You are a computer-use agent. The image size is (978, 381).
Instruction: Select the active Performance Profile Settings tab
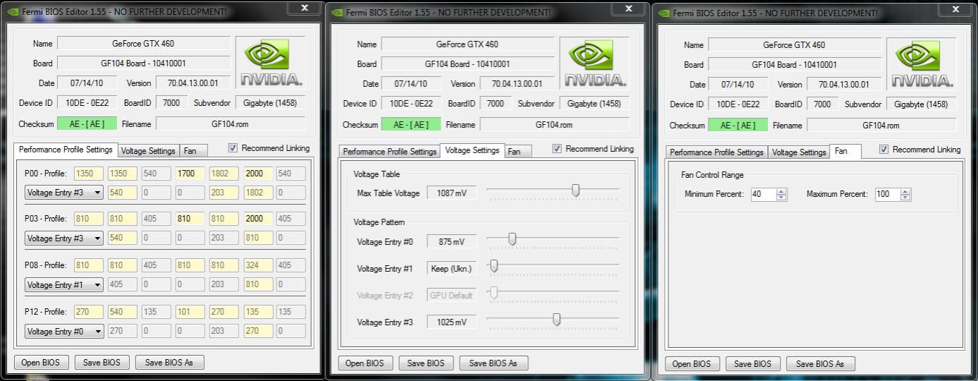[x=66, y=150]
